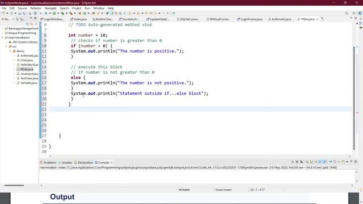Select HelloWord.java in Package Explorer
The image size is (363, 204).
coord(27,65)
